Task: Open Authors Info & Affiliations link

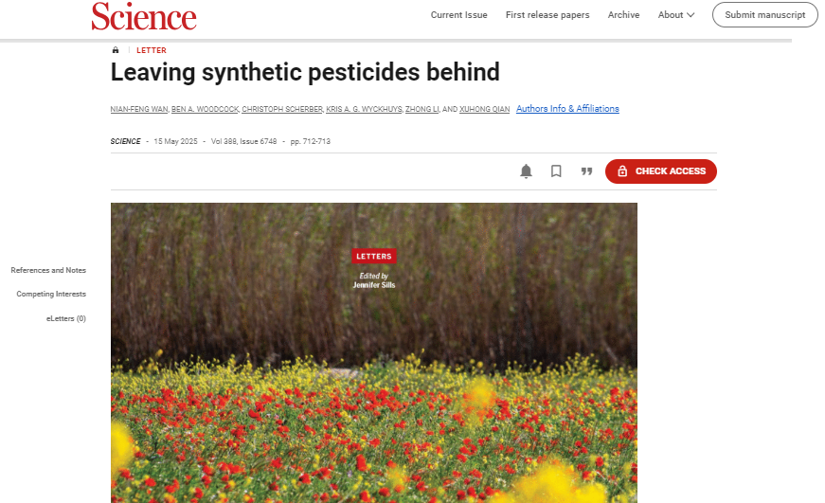Action: (567, 109)
